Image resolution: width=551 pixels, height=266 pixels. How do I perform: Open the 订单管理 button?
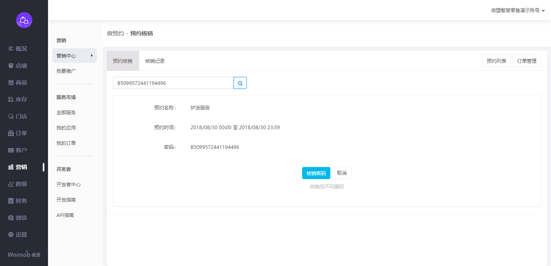(527, 61)
